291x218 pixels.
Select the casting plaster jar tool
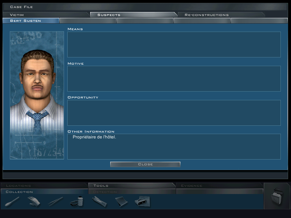click(x=77, y=202)
